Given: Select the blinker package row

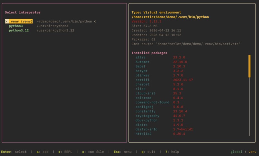Looking at the screenshot, I should (159, 75).
